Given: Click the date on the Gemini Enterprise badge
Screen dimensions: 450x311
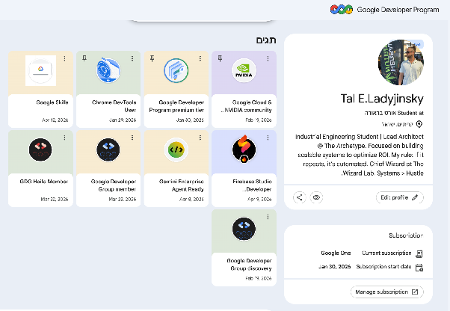Looking at the screenshot, I should click(x=191, y=199).
